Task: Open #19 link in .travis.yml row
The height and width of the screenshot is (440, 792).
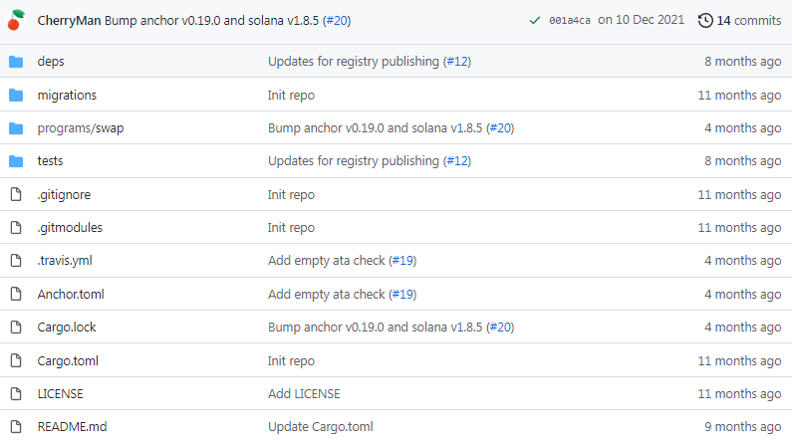Action: [x=403, y=261]
